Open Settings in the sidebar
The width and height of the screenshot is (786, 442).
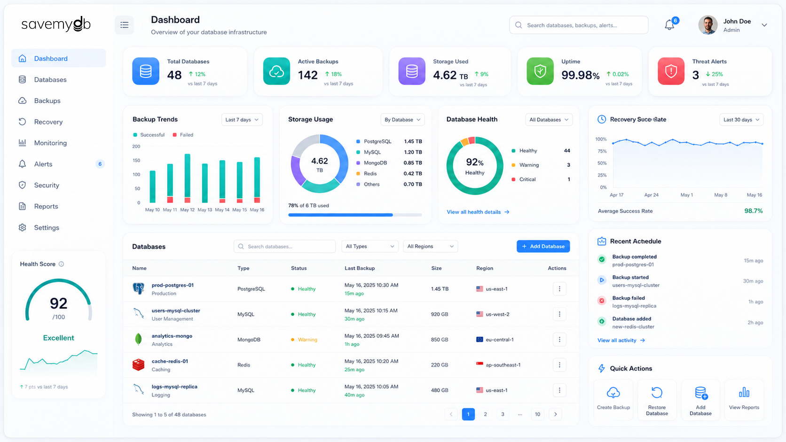pos(59,227)
